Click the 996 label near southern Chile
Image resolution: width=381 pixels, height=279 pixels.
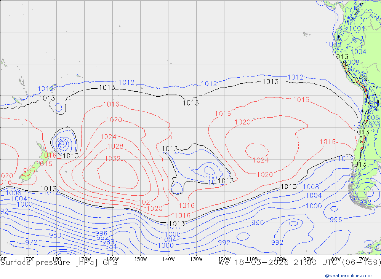336,220
